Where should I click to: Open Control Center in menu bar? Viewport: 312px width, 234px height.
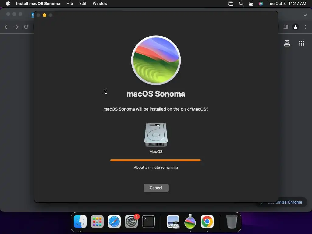[251, 4]
